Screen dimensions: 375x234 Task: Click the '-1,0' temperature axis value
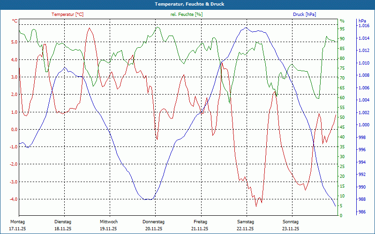tap(14, 147)
